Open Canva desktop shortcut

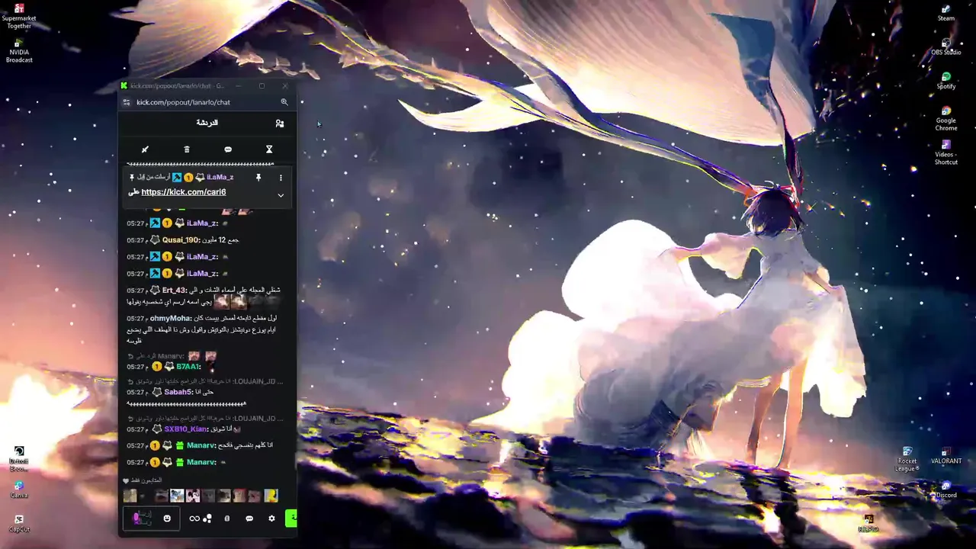coord(19,490)
